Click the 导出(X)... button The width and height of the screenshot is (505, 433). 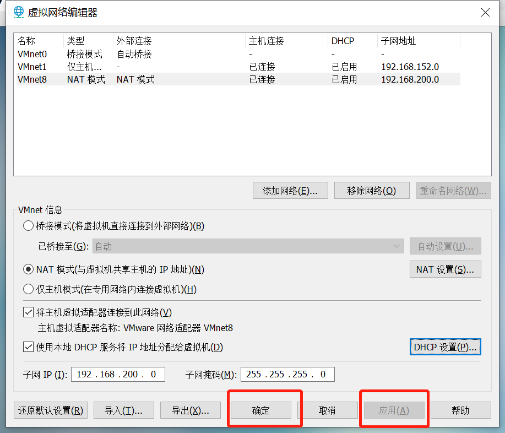tap(191, 410)
